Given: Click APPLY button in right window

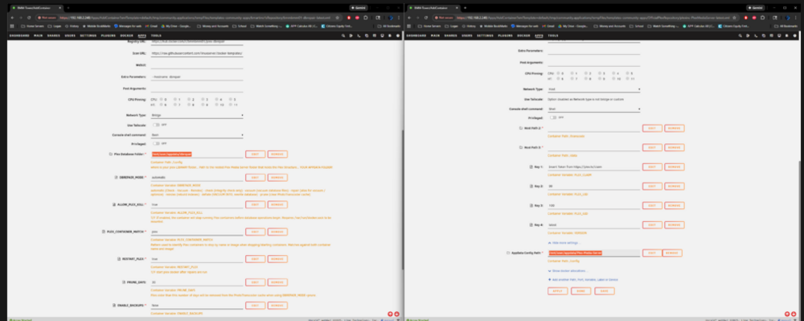Looking at the screenshot, I should click(x=558, y=290).
